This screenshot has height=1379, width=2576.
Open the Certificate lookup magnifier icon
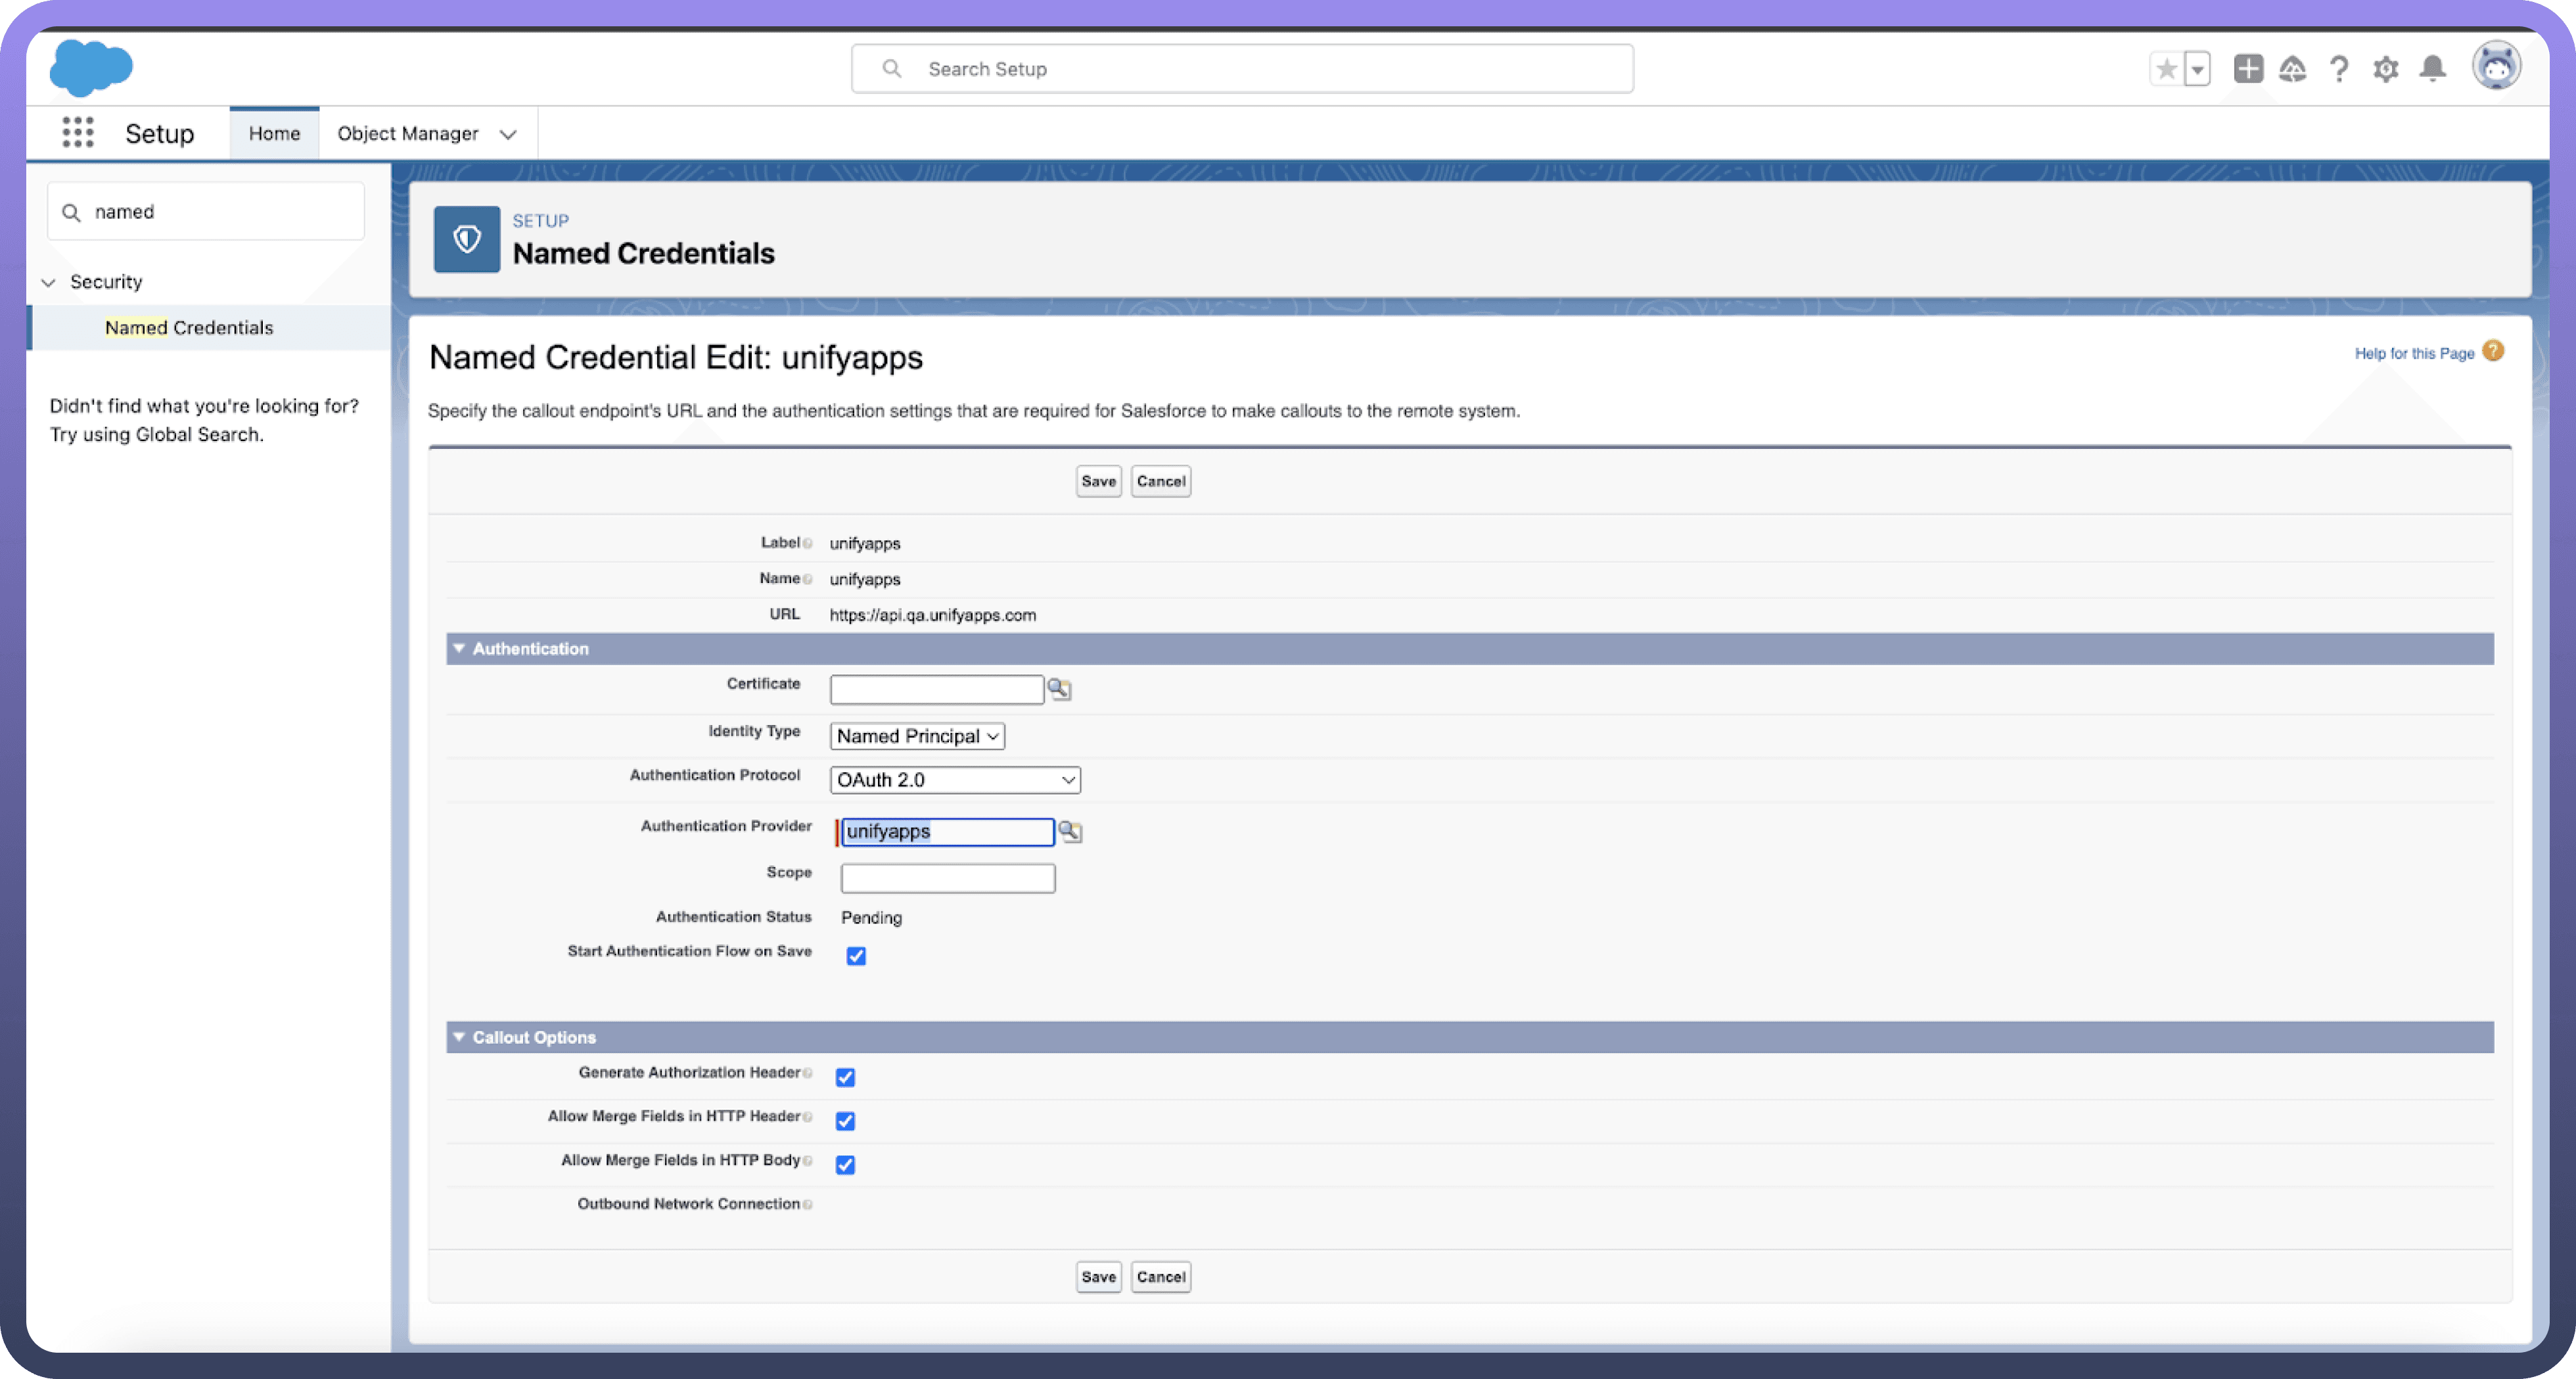coord(1059,689)
